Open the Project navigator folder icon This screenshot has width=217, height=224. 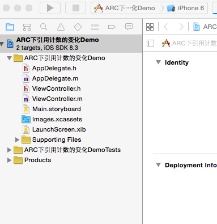click(x=10, y=27)
